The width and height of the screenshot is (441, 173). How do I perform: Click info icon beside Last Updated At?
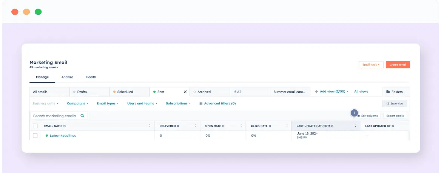(332, 126)
